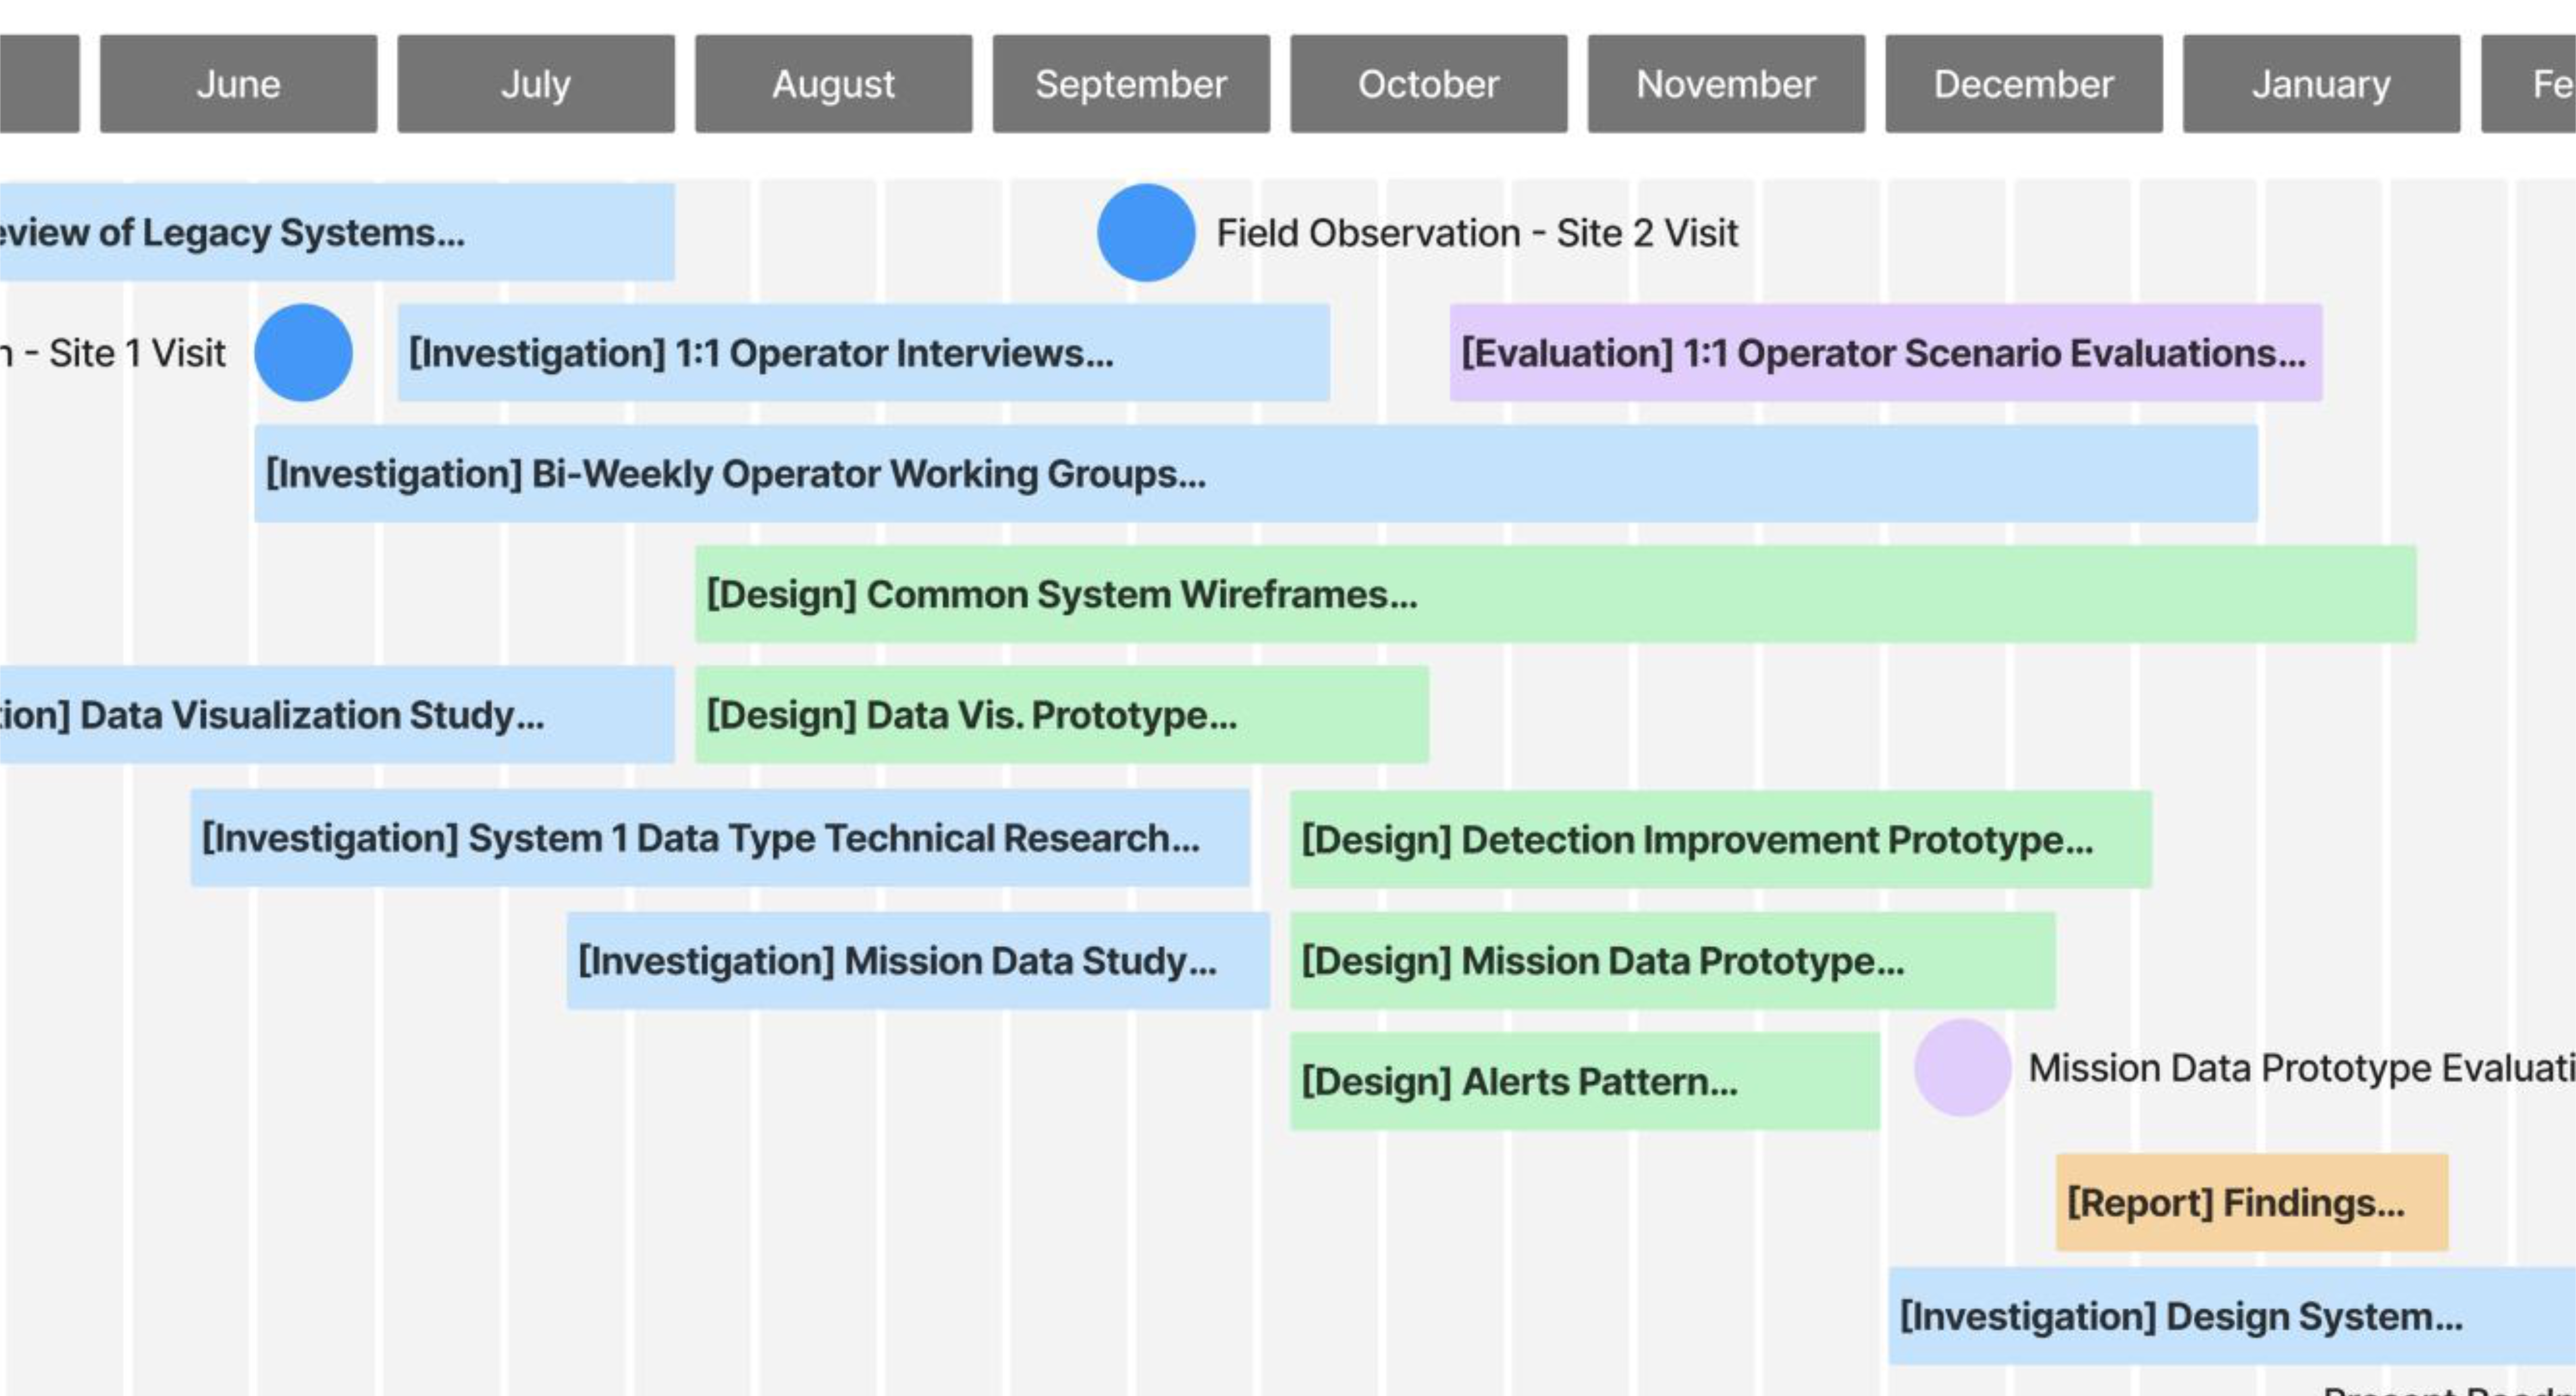Select the 1:1 Operator Scenario Evaluations bar
This screenshot has width=2576, height=1396.
pos(1885,353)
